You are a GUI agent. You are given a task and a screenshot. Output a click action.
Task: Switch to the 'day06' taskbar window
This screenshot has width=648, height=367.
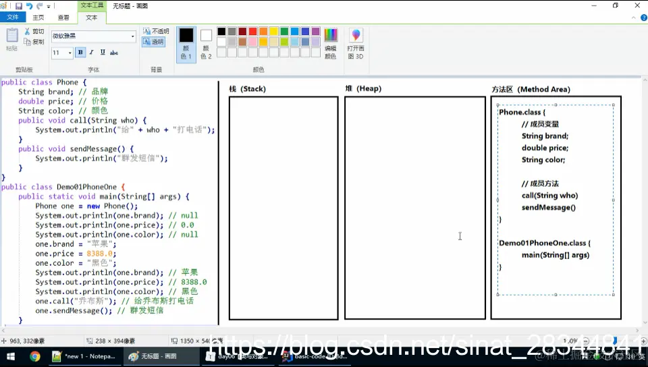coord(238,356)
